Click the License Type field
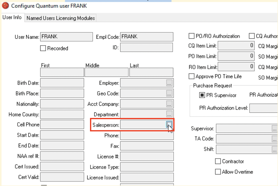The image size is (278, 186). point(147,167)
